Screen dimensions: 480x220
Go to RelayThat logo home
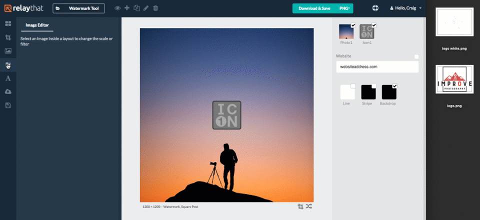pos(24,8)
